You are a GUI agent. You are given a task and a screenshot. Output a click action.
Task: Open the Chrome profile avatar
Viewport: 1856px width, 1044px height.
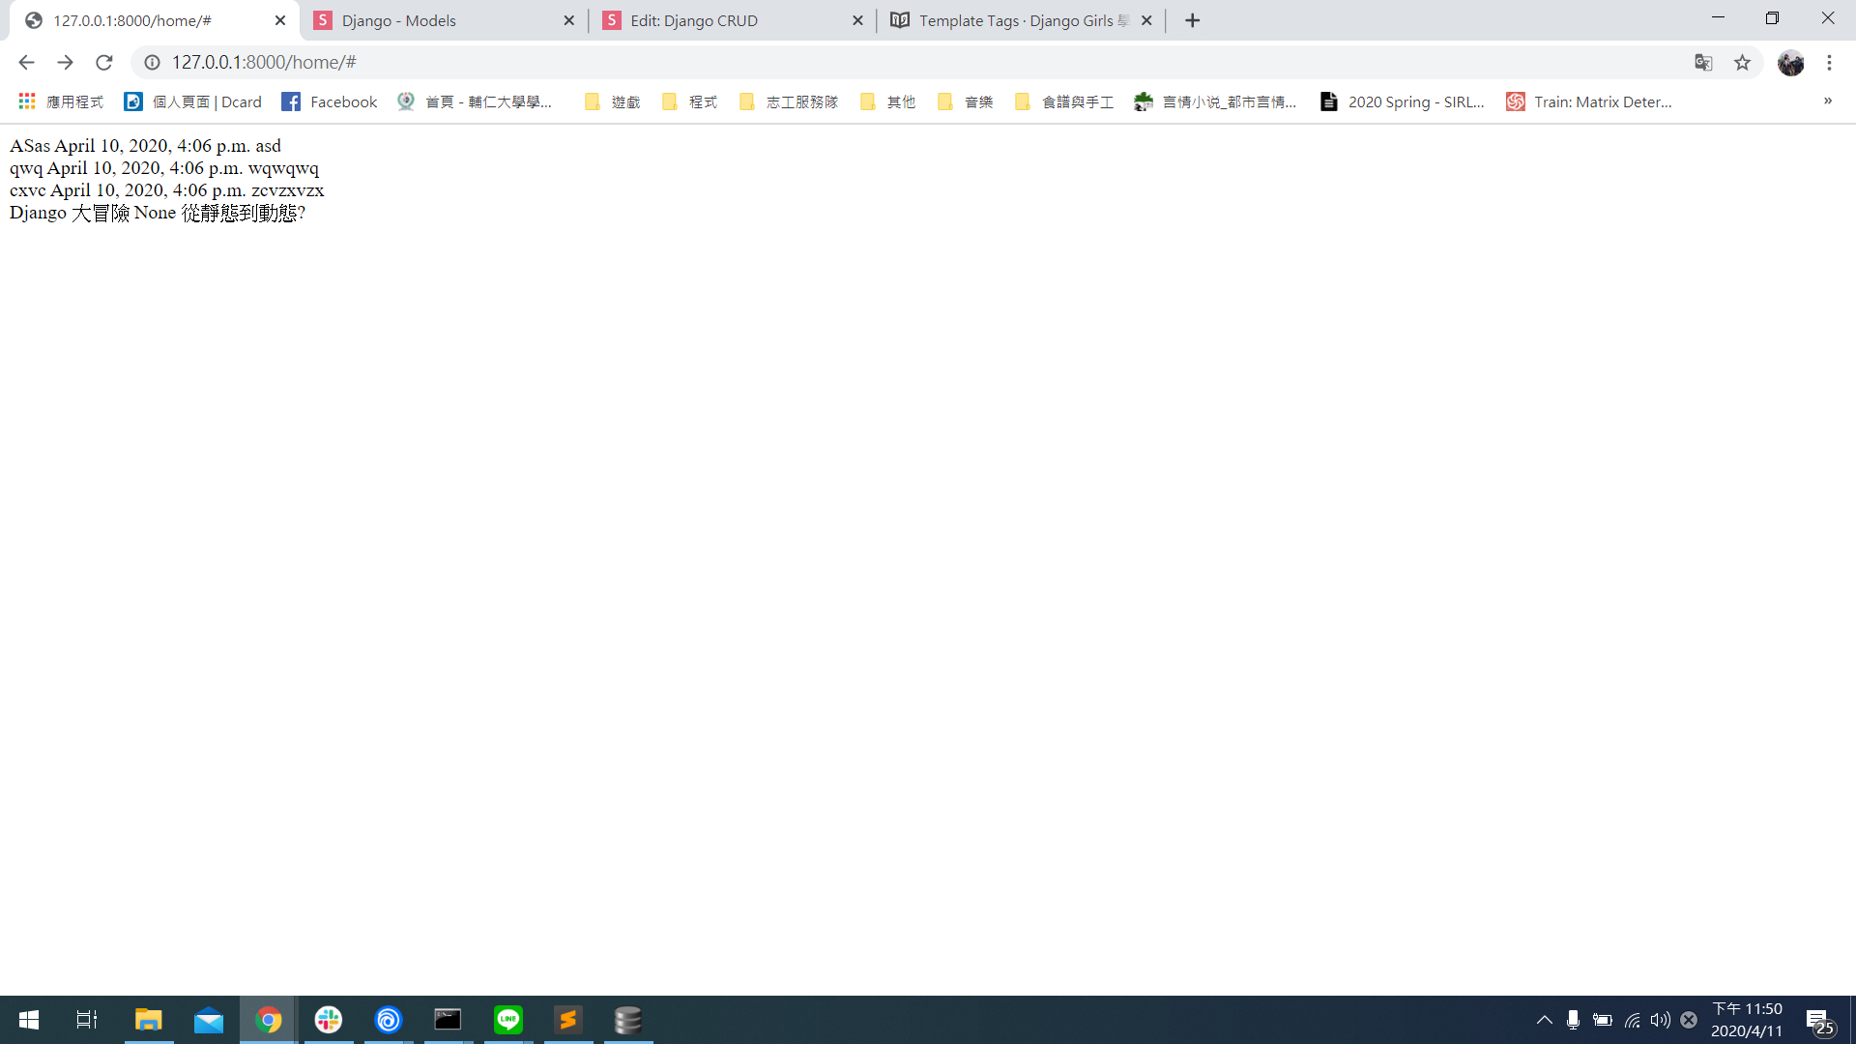point(1790,63)
